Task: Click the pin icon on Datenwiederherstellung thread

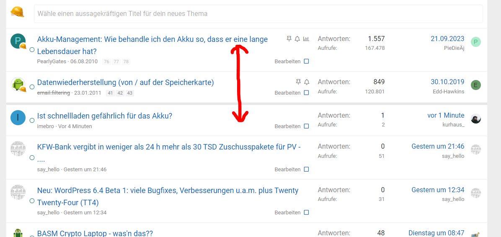Action: 298,82
